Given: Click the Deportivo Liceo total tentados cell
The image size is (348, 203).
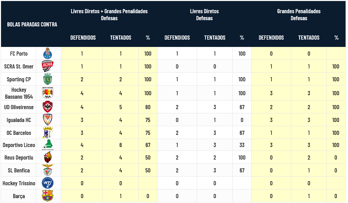Looking at the screenshot, I should tap(121, 145).
